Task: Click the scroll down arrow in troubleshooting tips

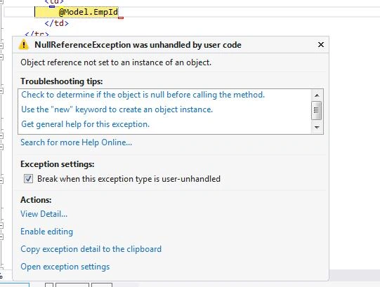Action: click(317, 127)
